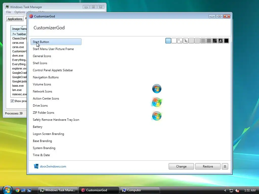Click the unlit dark blue Start orb preview
This screenshot has height=194, width=259.
(x=157, y=89)
